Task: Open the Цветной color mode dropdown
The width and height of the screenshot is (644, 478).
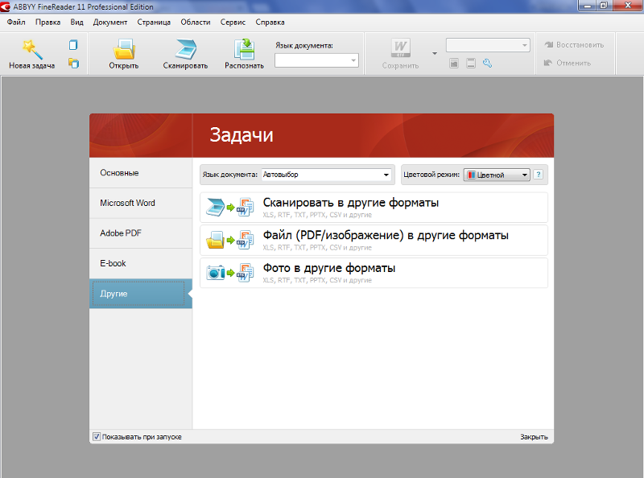Action: 497,175
